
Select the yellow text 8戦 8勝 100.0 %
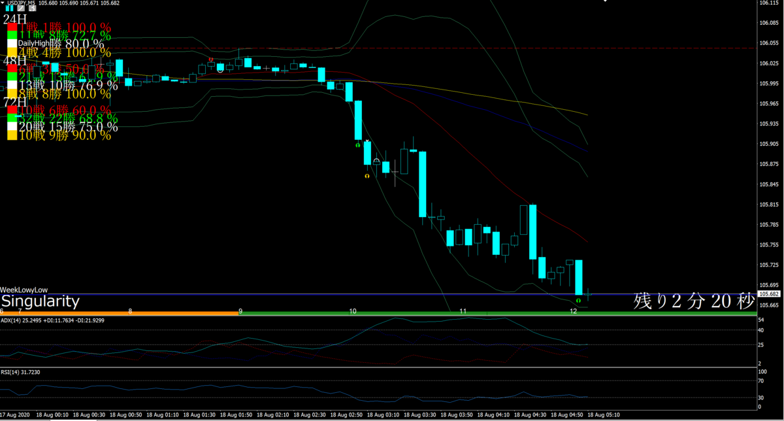tap(65, 95)
